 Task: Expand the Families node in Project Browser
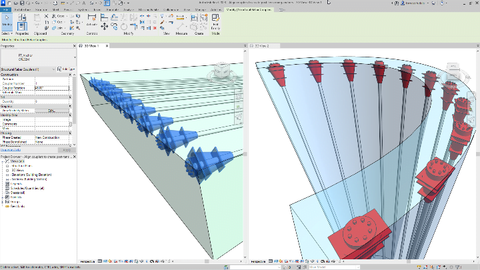[3, 197]
